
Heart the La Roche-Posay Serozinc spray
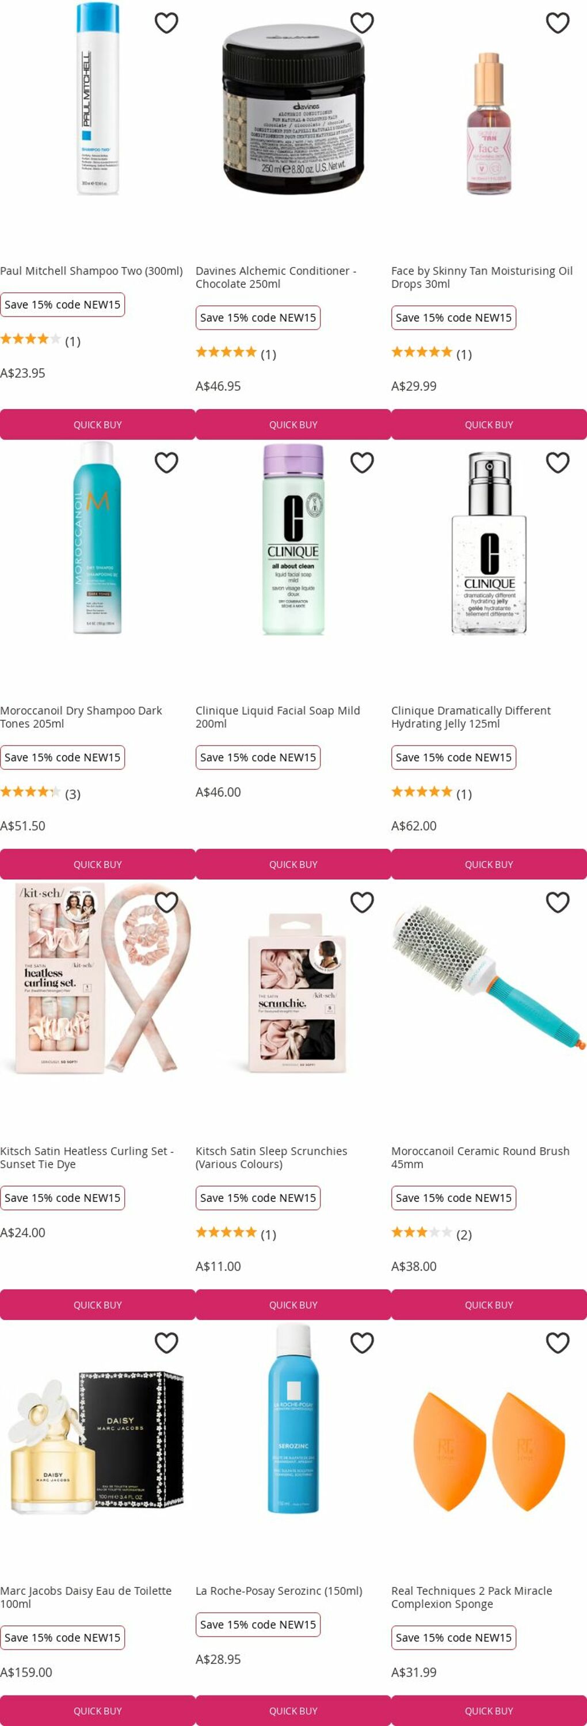pyautogui.click(x=362, y=1343)
